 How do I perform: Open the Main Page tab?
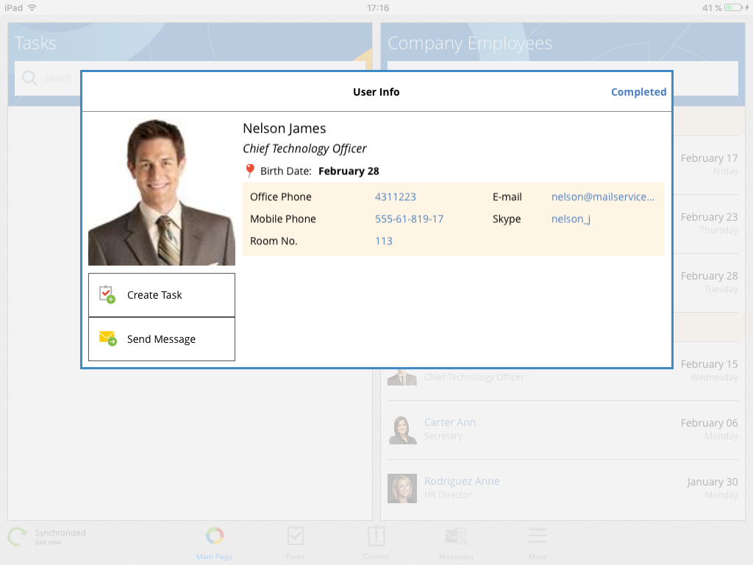click(215, 537)
